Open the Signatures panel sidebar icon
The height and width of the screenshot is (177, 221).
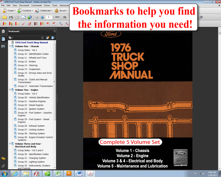click(3, 46)
